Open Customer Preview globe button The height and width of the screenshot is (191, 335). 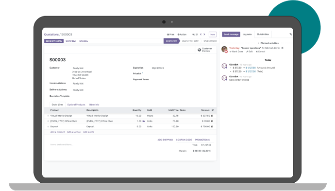pos(205,50)
